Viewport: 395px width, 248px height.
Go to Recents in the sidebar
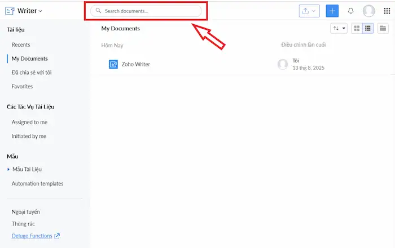(x=21, y=44)
